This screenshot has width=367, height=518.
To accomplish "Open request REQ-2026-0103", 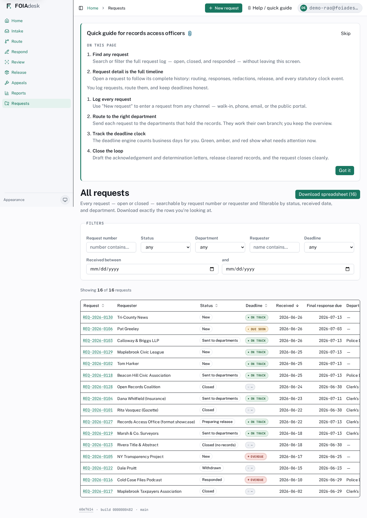I will pyautogui.click(x=98, y=341).
